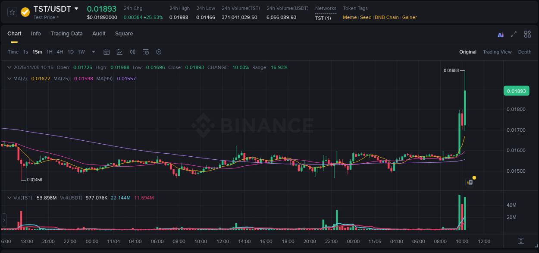
Task: Collapse the OHLC info row chevron
Action: [x=9, y=67]
